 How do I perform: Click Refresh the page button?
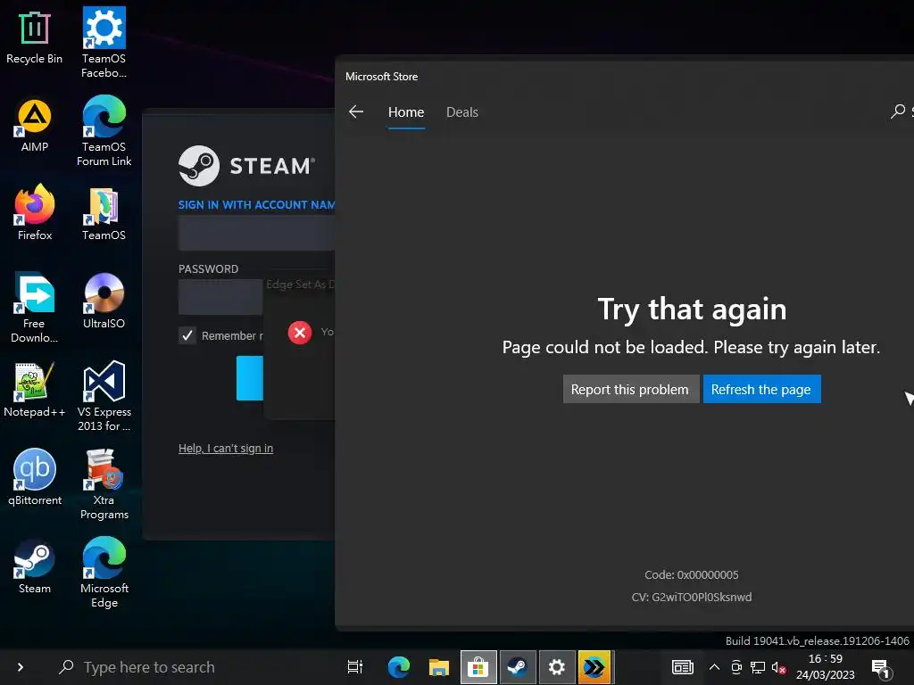click(x=761, y=389)
